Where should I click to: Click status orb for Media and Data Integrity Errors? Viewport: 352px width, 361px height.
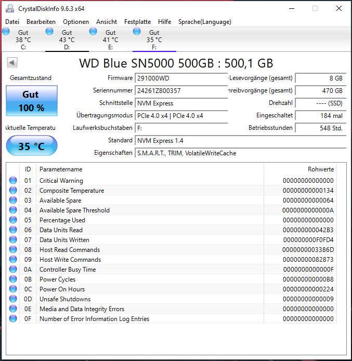(x=13, y=309)
